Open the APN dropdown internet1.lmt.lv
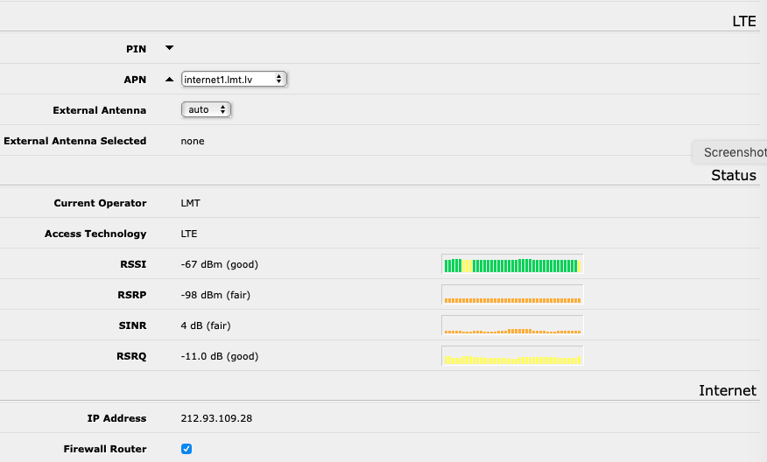767x462 pixels. point(234,80)
